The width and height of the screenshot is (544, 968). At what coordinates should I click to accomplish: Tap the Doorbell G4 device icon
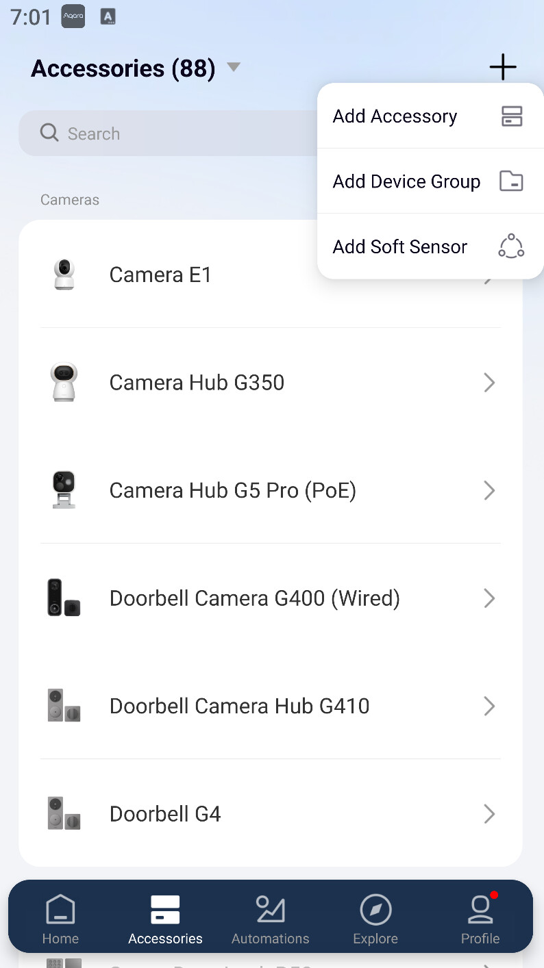point(64,813)
